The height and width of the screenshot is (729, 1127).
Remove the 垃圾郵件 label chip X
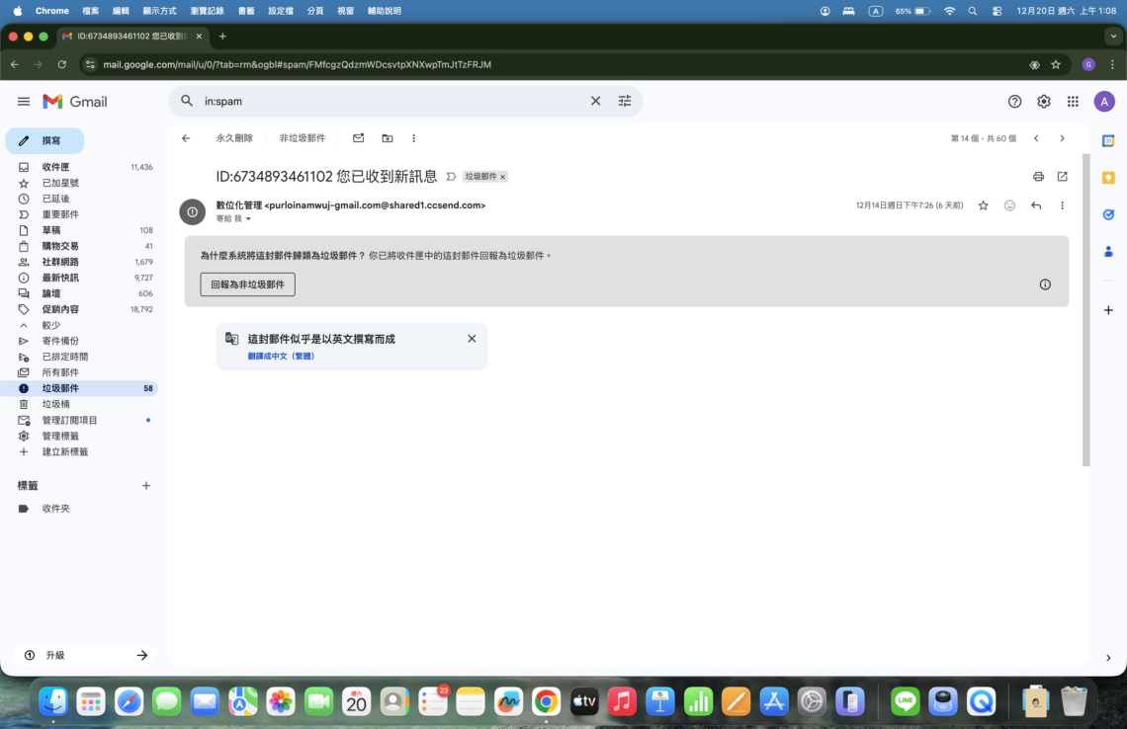pos(502,177)
